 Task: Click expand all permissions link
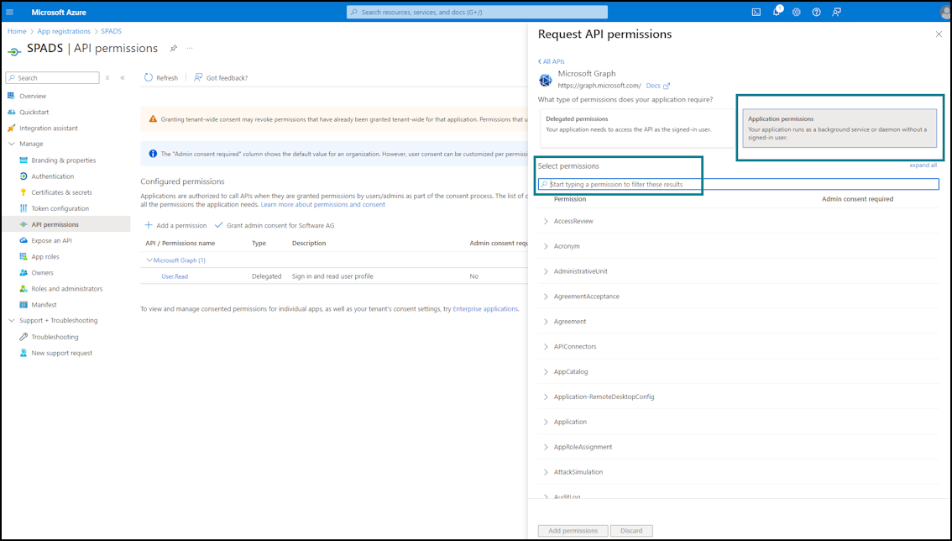(923, 165)
